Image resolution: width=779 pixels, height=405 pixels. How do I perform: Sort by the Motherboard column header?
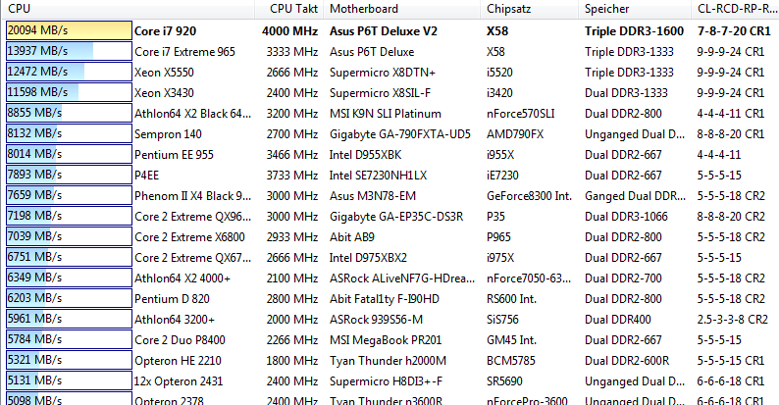(x=401, y=9)
